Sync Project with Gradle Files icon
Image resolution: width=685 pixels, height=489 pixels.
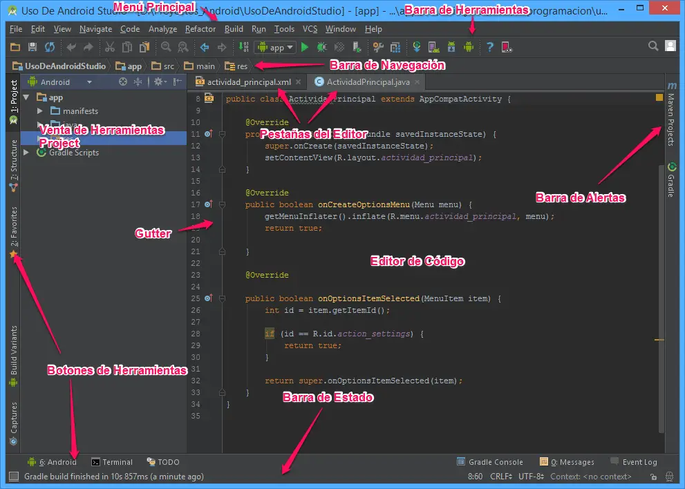point(417,47)
